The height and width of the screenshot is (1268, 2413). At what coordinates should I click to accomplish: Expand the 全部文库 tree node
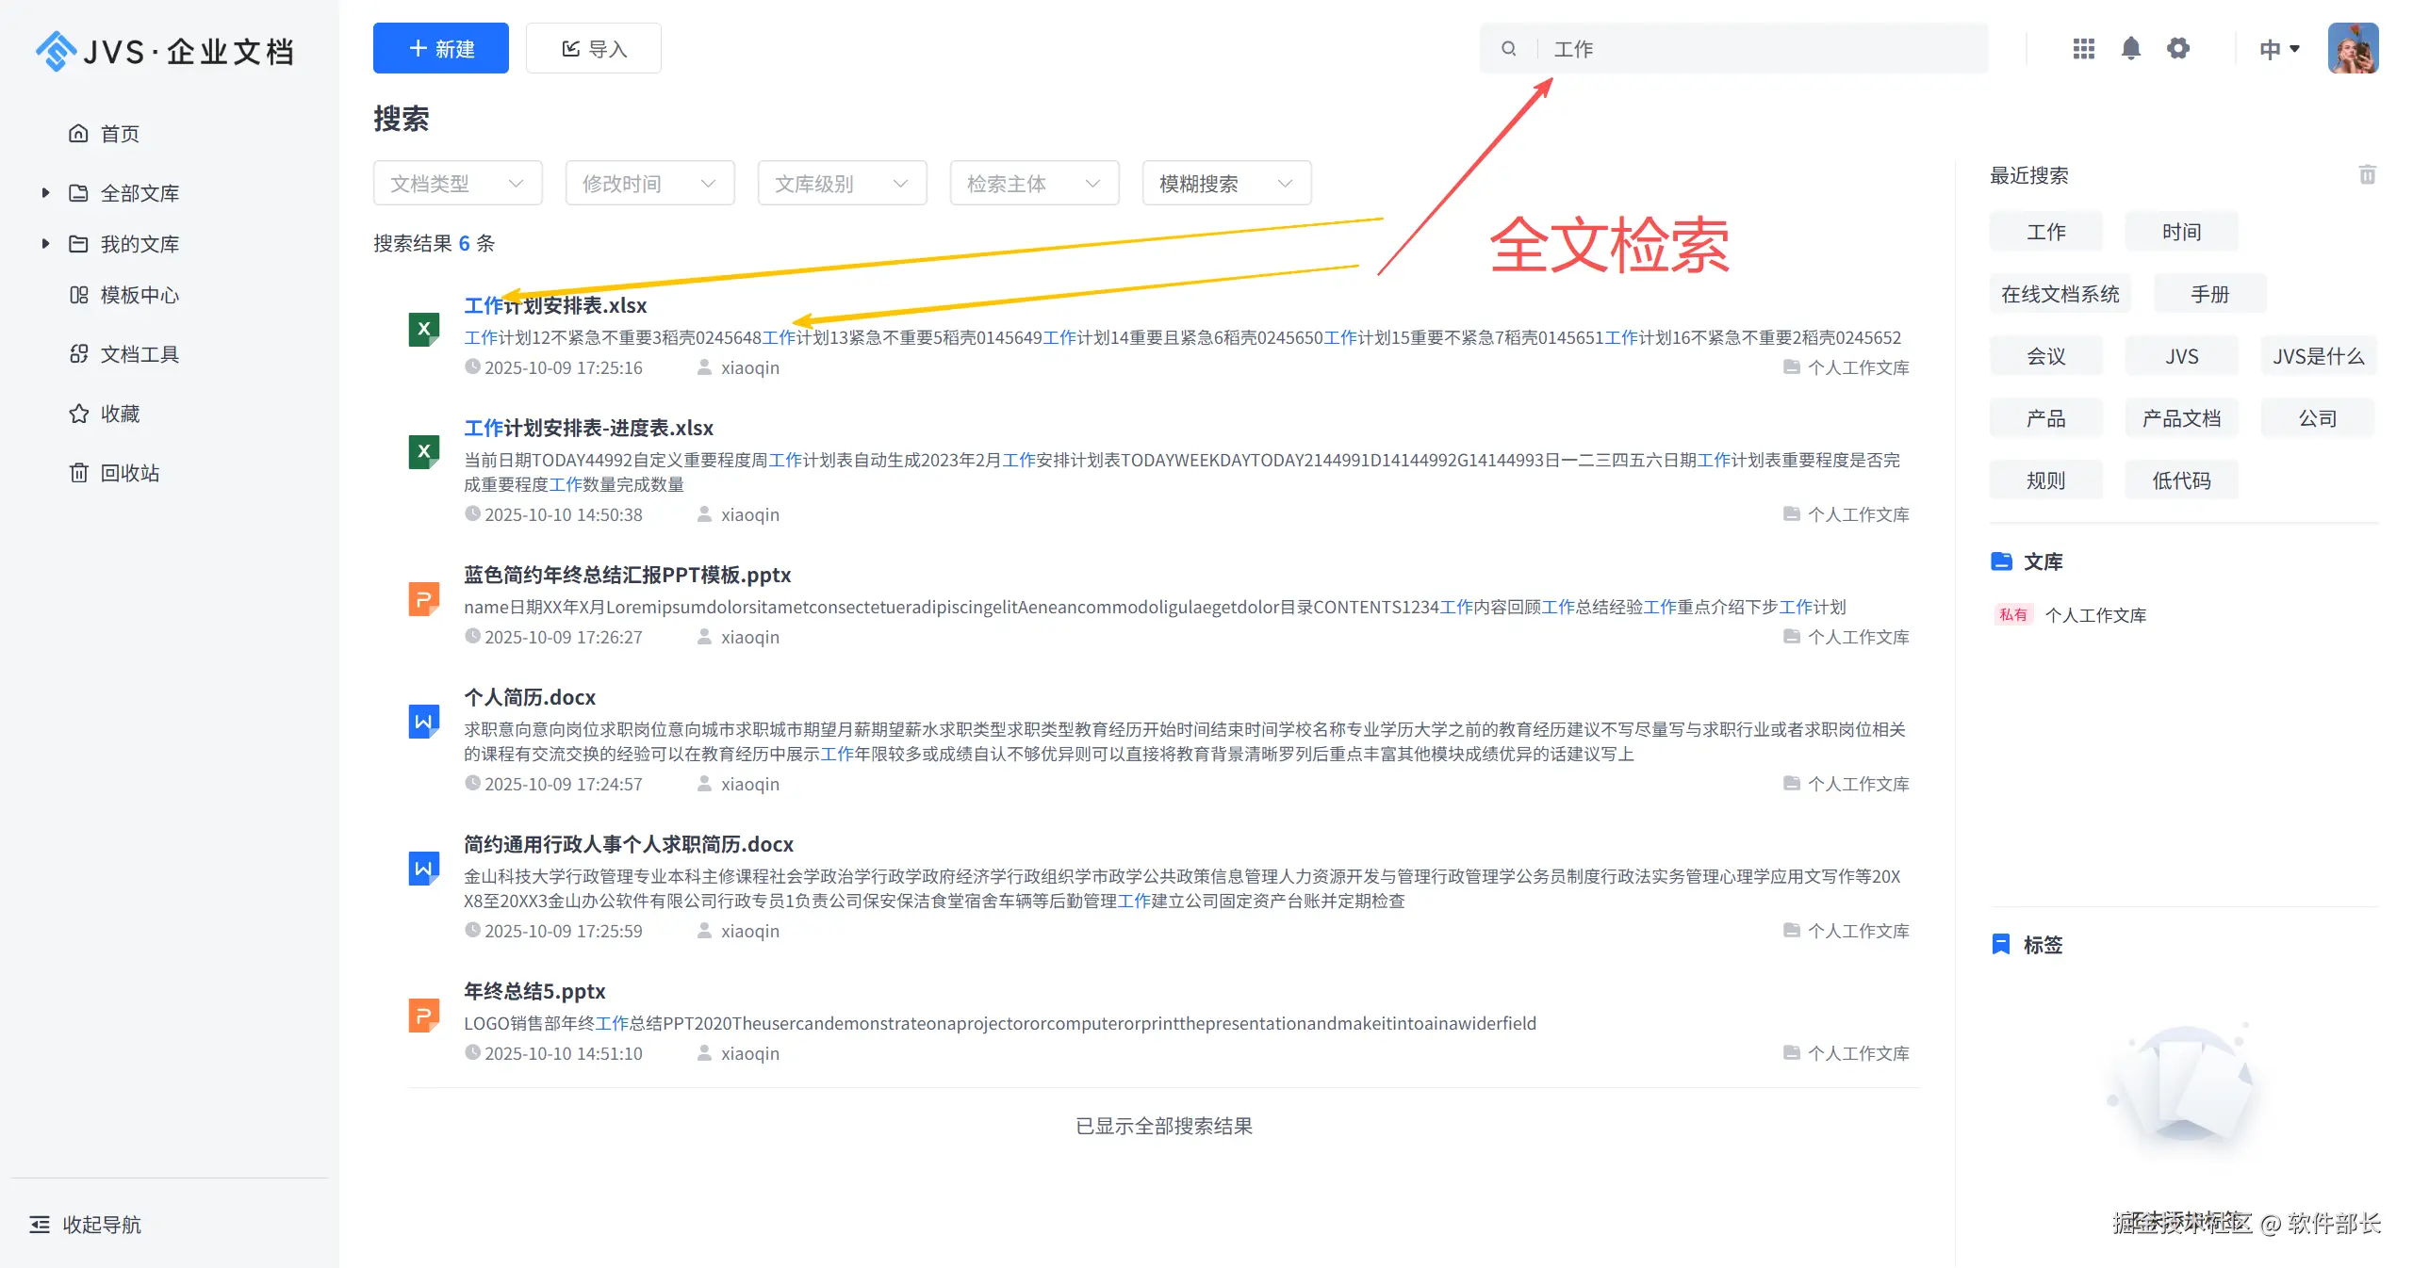click(x=45, y=193)
